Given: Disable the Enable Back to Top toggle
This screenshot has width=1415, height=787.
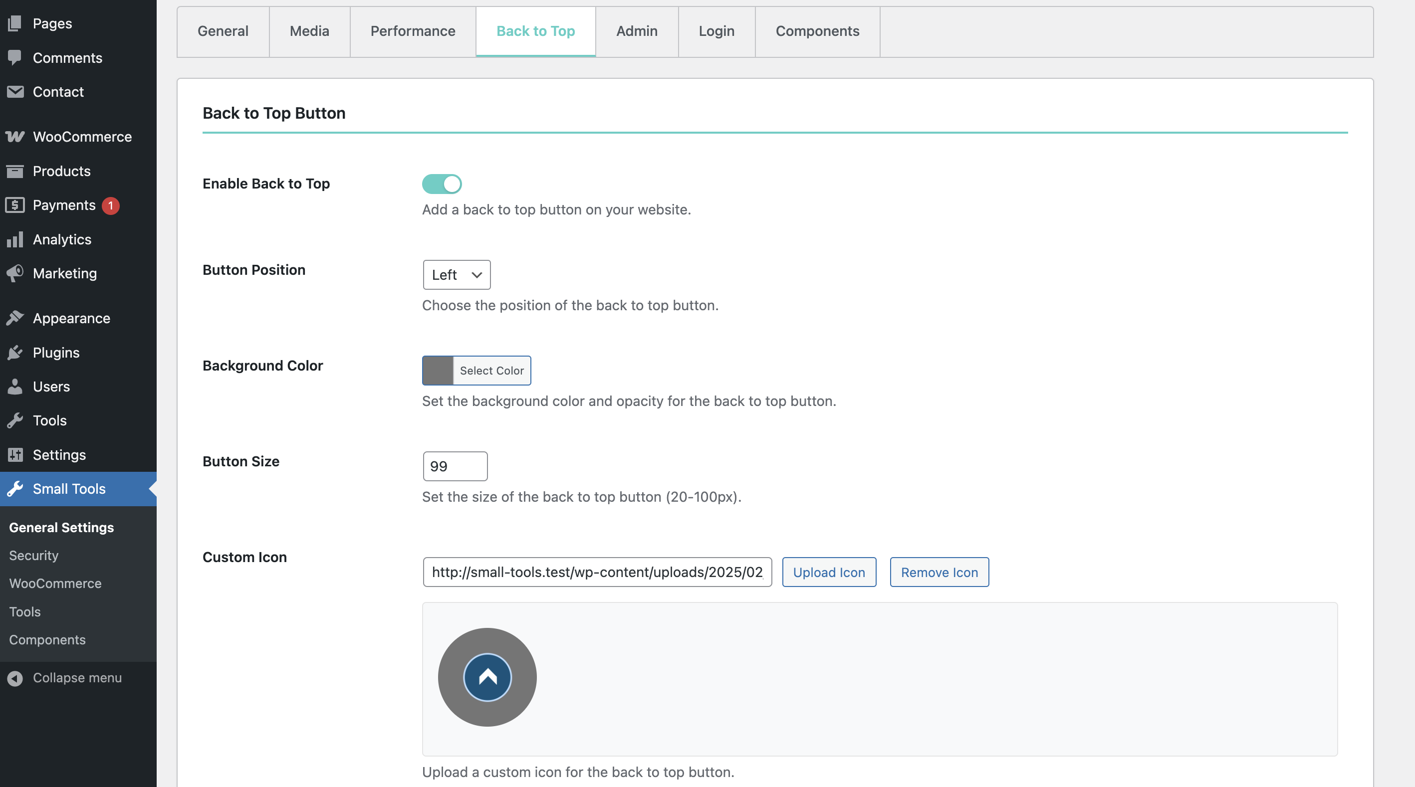Looking at the screenshot, I should click(442, 184).
